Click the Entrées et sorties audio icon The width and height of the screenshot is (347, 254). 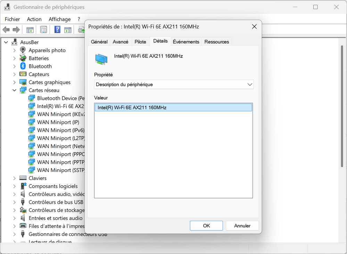23,218
